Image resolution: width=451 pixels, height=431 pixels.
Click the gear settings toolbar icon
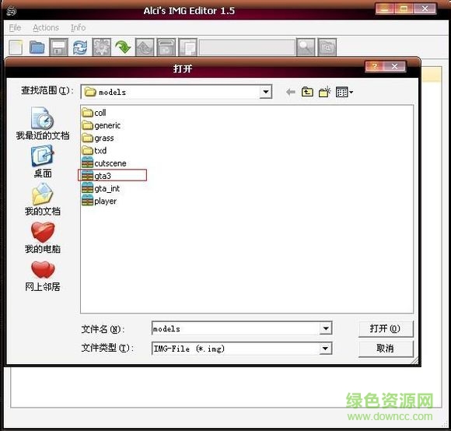102,47
